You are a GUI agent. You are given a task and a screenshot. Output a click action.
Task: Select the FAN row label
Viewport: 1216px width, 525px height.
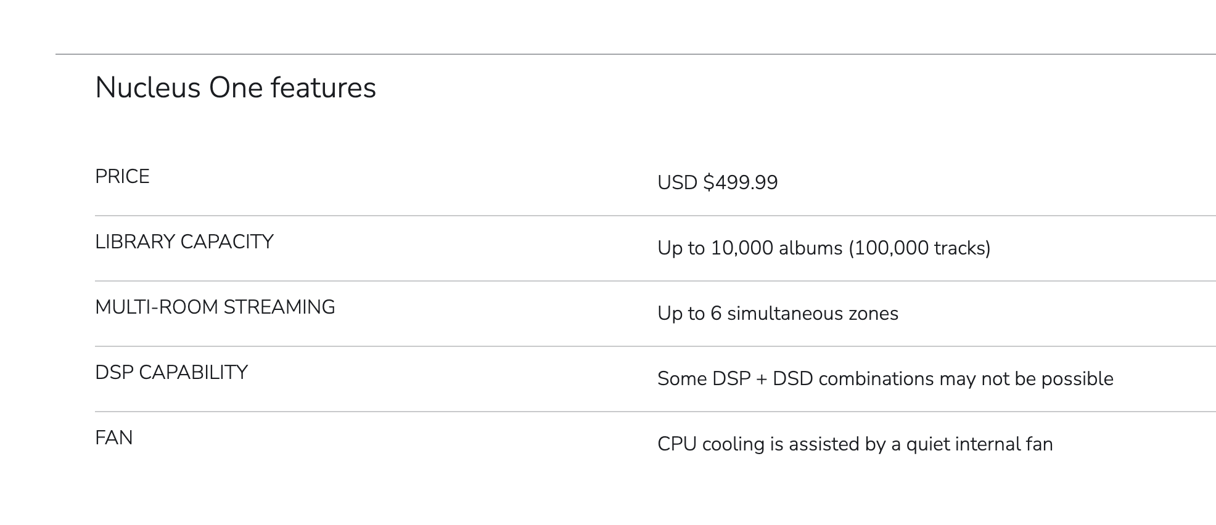[x=114, y=438]
